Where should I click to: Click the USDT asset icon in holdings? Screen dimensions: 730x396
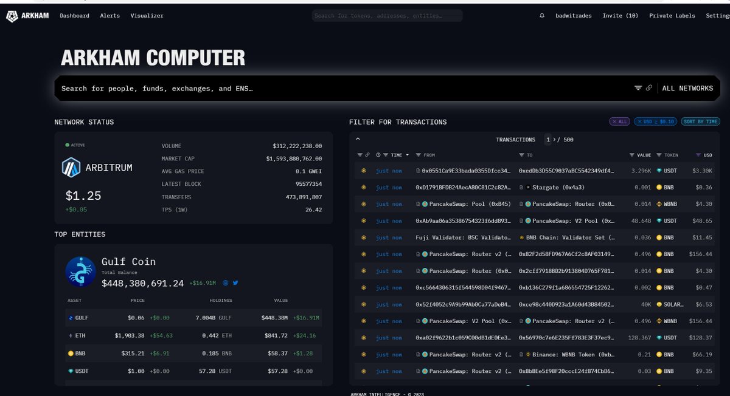(x=69, y=370)
